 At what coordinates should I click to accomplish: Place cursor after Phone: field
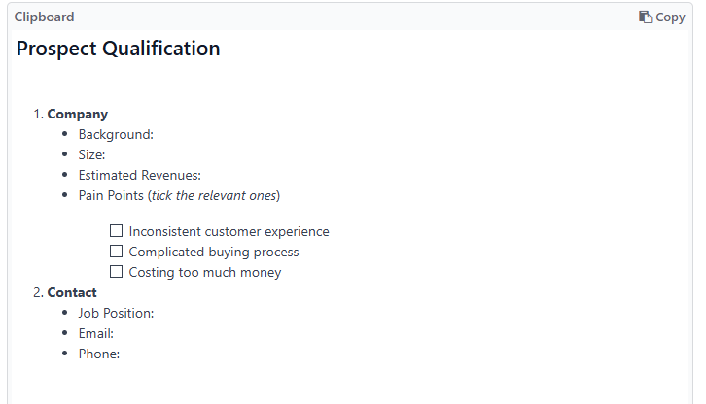[122, 354]
